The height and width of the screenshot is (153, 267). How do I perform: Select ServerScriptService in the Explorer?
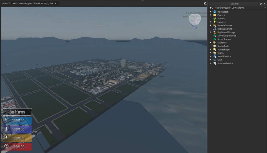(227, 36)
